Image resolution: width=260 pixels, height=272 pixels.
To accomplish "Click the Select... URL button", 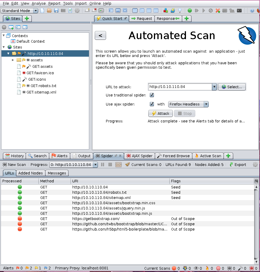I will pos(232,87).
